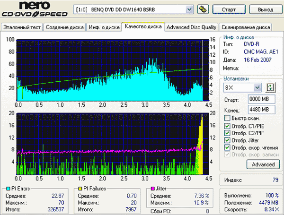Viewport: 284px width, 215px height.
Task: Click the disc type value DVD-R
Action: point(251,44)
